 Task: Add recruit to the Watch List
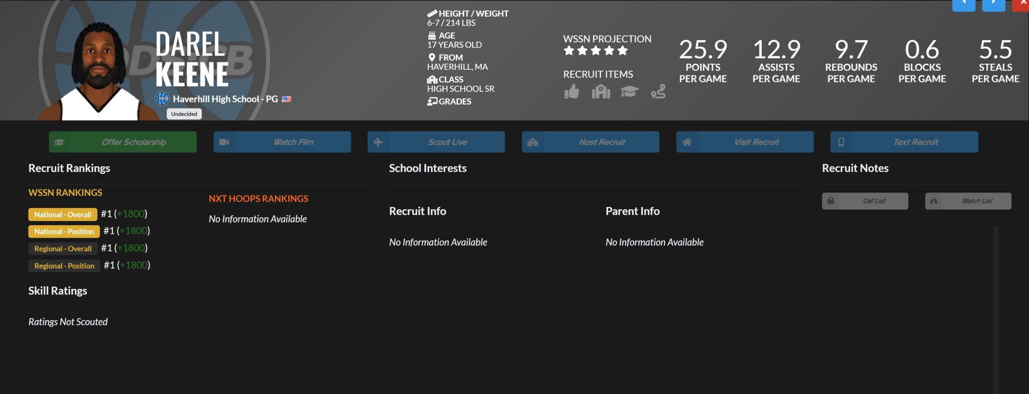[x=968, y=201]
